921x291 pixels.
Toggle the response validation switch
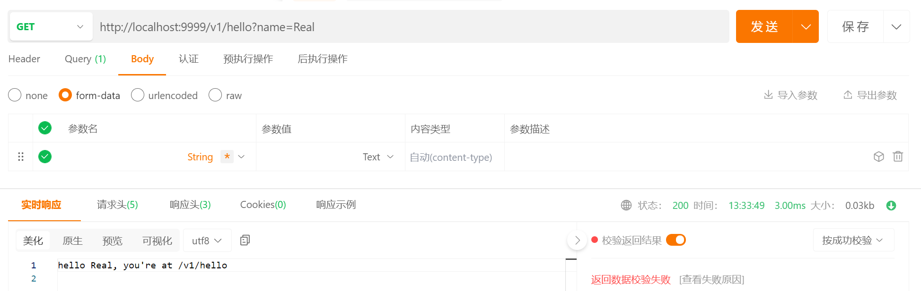click(676, 240)
